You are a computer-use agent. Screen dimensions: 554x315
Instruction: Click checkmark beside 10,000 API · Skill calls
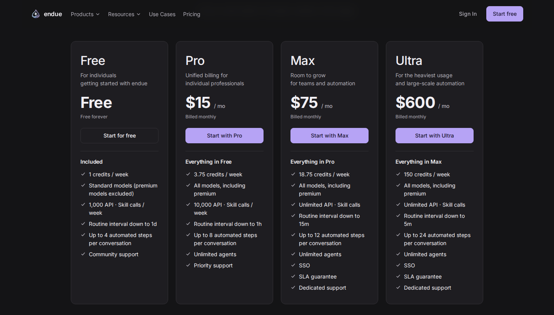pyautogui.click(x=188, y=205)
